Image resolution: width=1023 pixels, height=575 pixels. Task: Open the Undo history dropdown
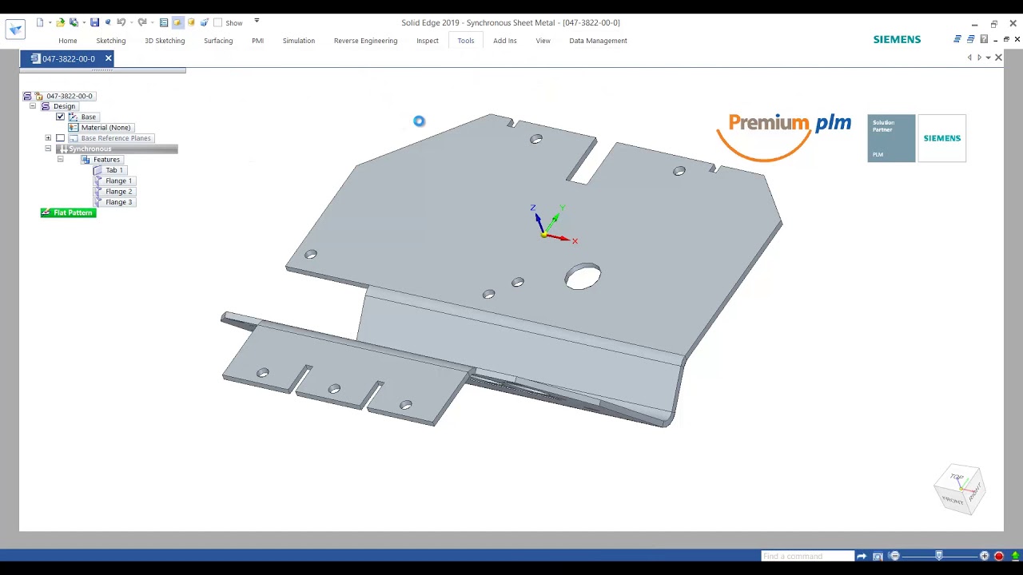132,22
